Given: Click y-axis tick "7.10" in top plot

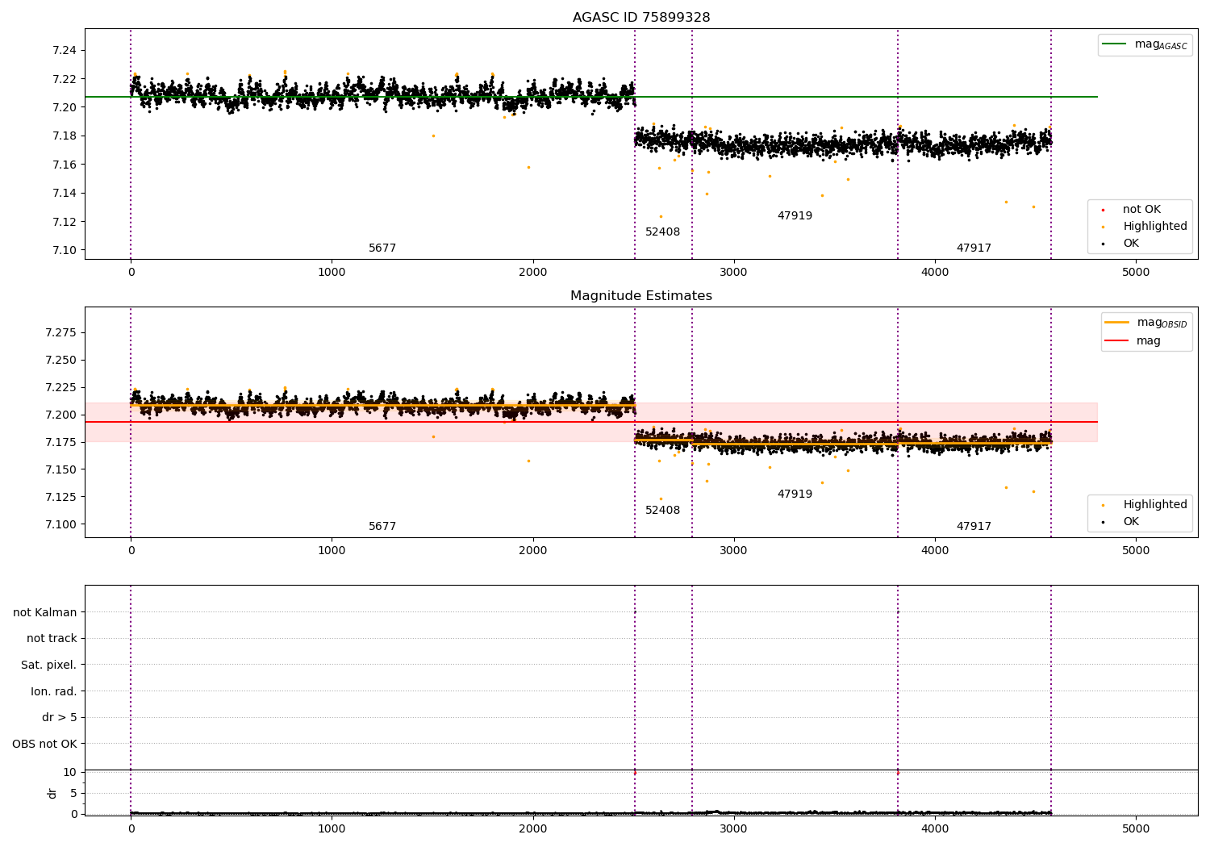Looking at the screenshot, I should (65, 250).
